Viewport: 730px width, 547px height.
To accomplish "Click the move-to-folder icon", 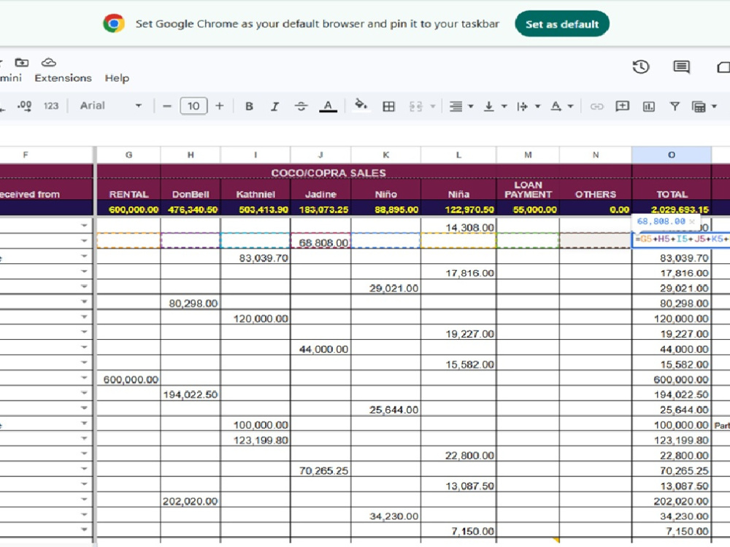I will (21, 62).
